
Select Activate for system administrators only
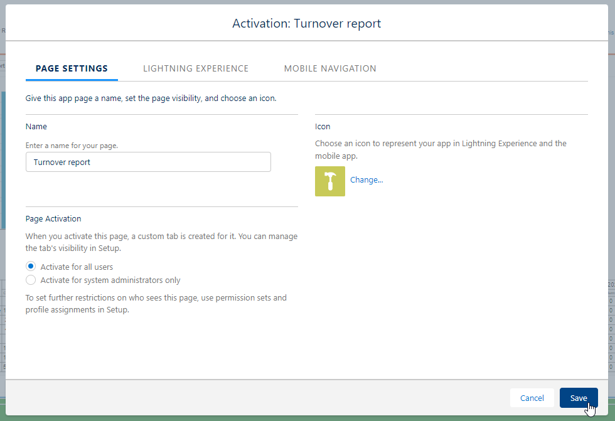[31, 280]
